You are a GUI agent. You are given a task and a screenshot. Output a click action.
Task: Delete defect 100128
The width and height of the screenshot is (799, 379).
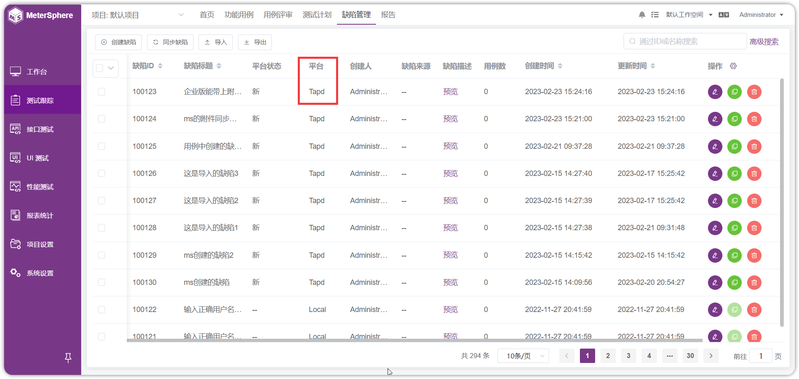pyautogui.click(x=754, y=228)
